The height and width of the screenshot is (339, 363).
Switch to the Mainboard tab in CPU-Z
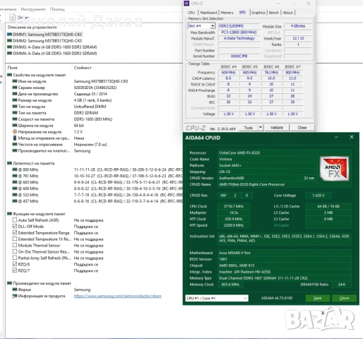pos(208,13)
